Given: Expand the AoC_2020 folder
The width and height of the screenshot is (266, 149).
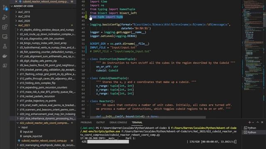Looking at the screenshot, I should tap(16, 21).
